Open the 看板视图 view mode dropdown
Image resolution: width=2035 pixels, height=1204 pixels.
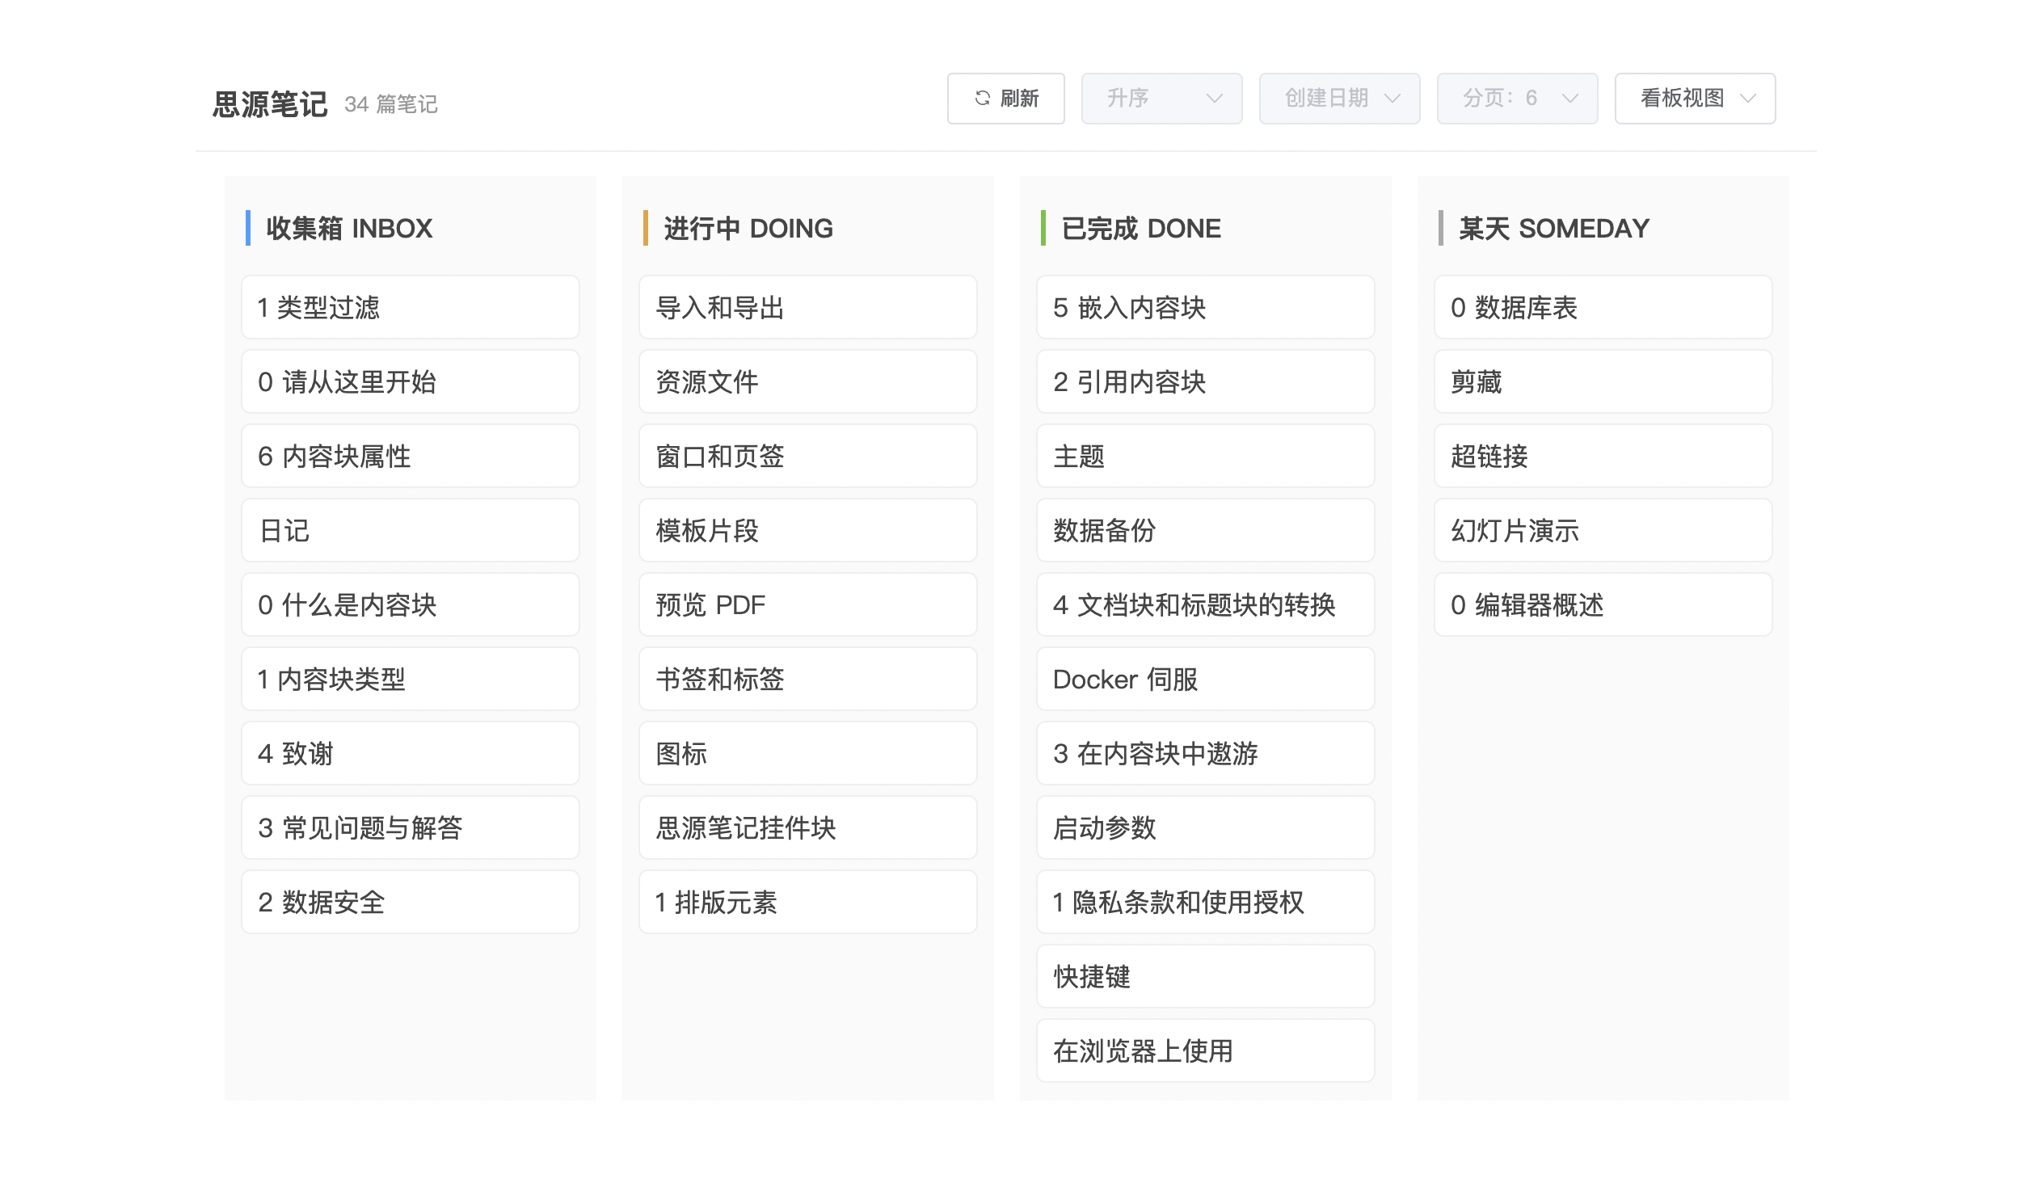coord(1694,98)
